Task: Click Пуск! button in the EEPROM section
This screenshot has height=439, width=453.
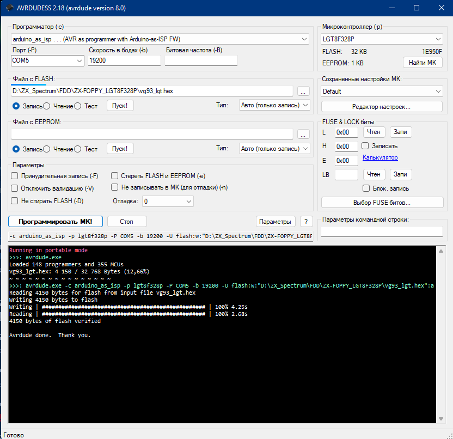Action: [120, 149]
